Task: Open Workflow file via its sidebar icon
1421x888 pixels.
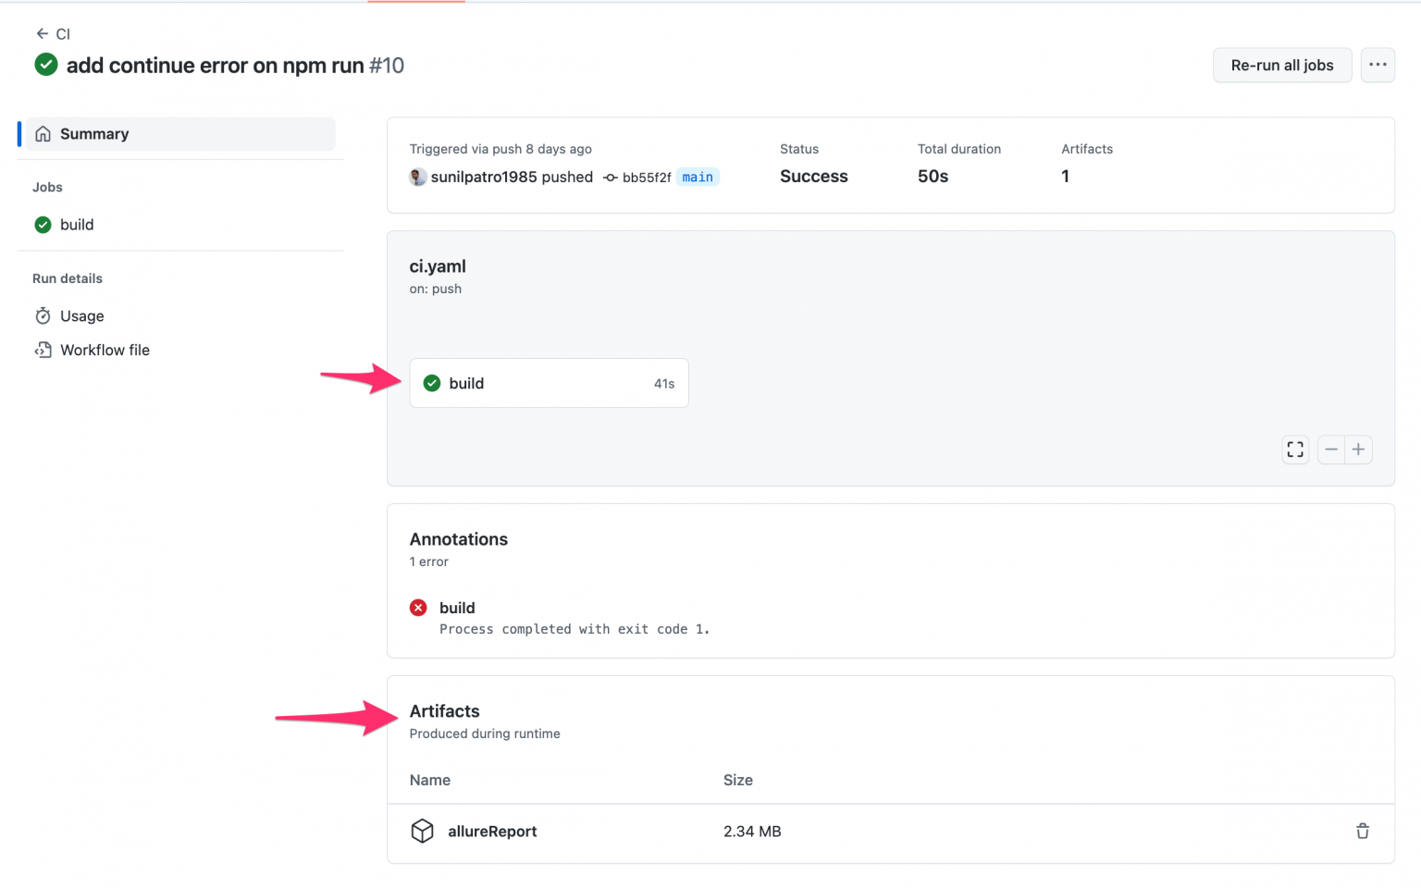Action: coord(43,350)
